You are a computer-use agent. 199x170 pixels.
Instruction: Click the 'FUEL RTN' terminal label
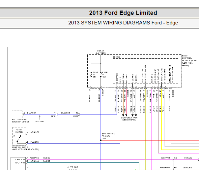point(20,159)
